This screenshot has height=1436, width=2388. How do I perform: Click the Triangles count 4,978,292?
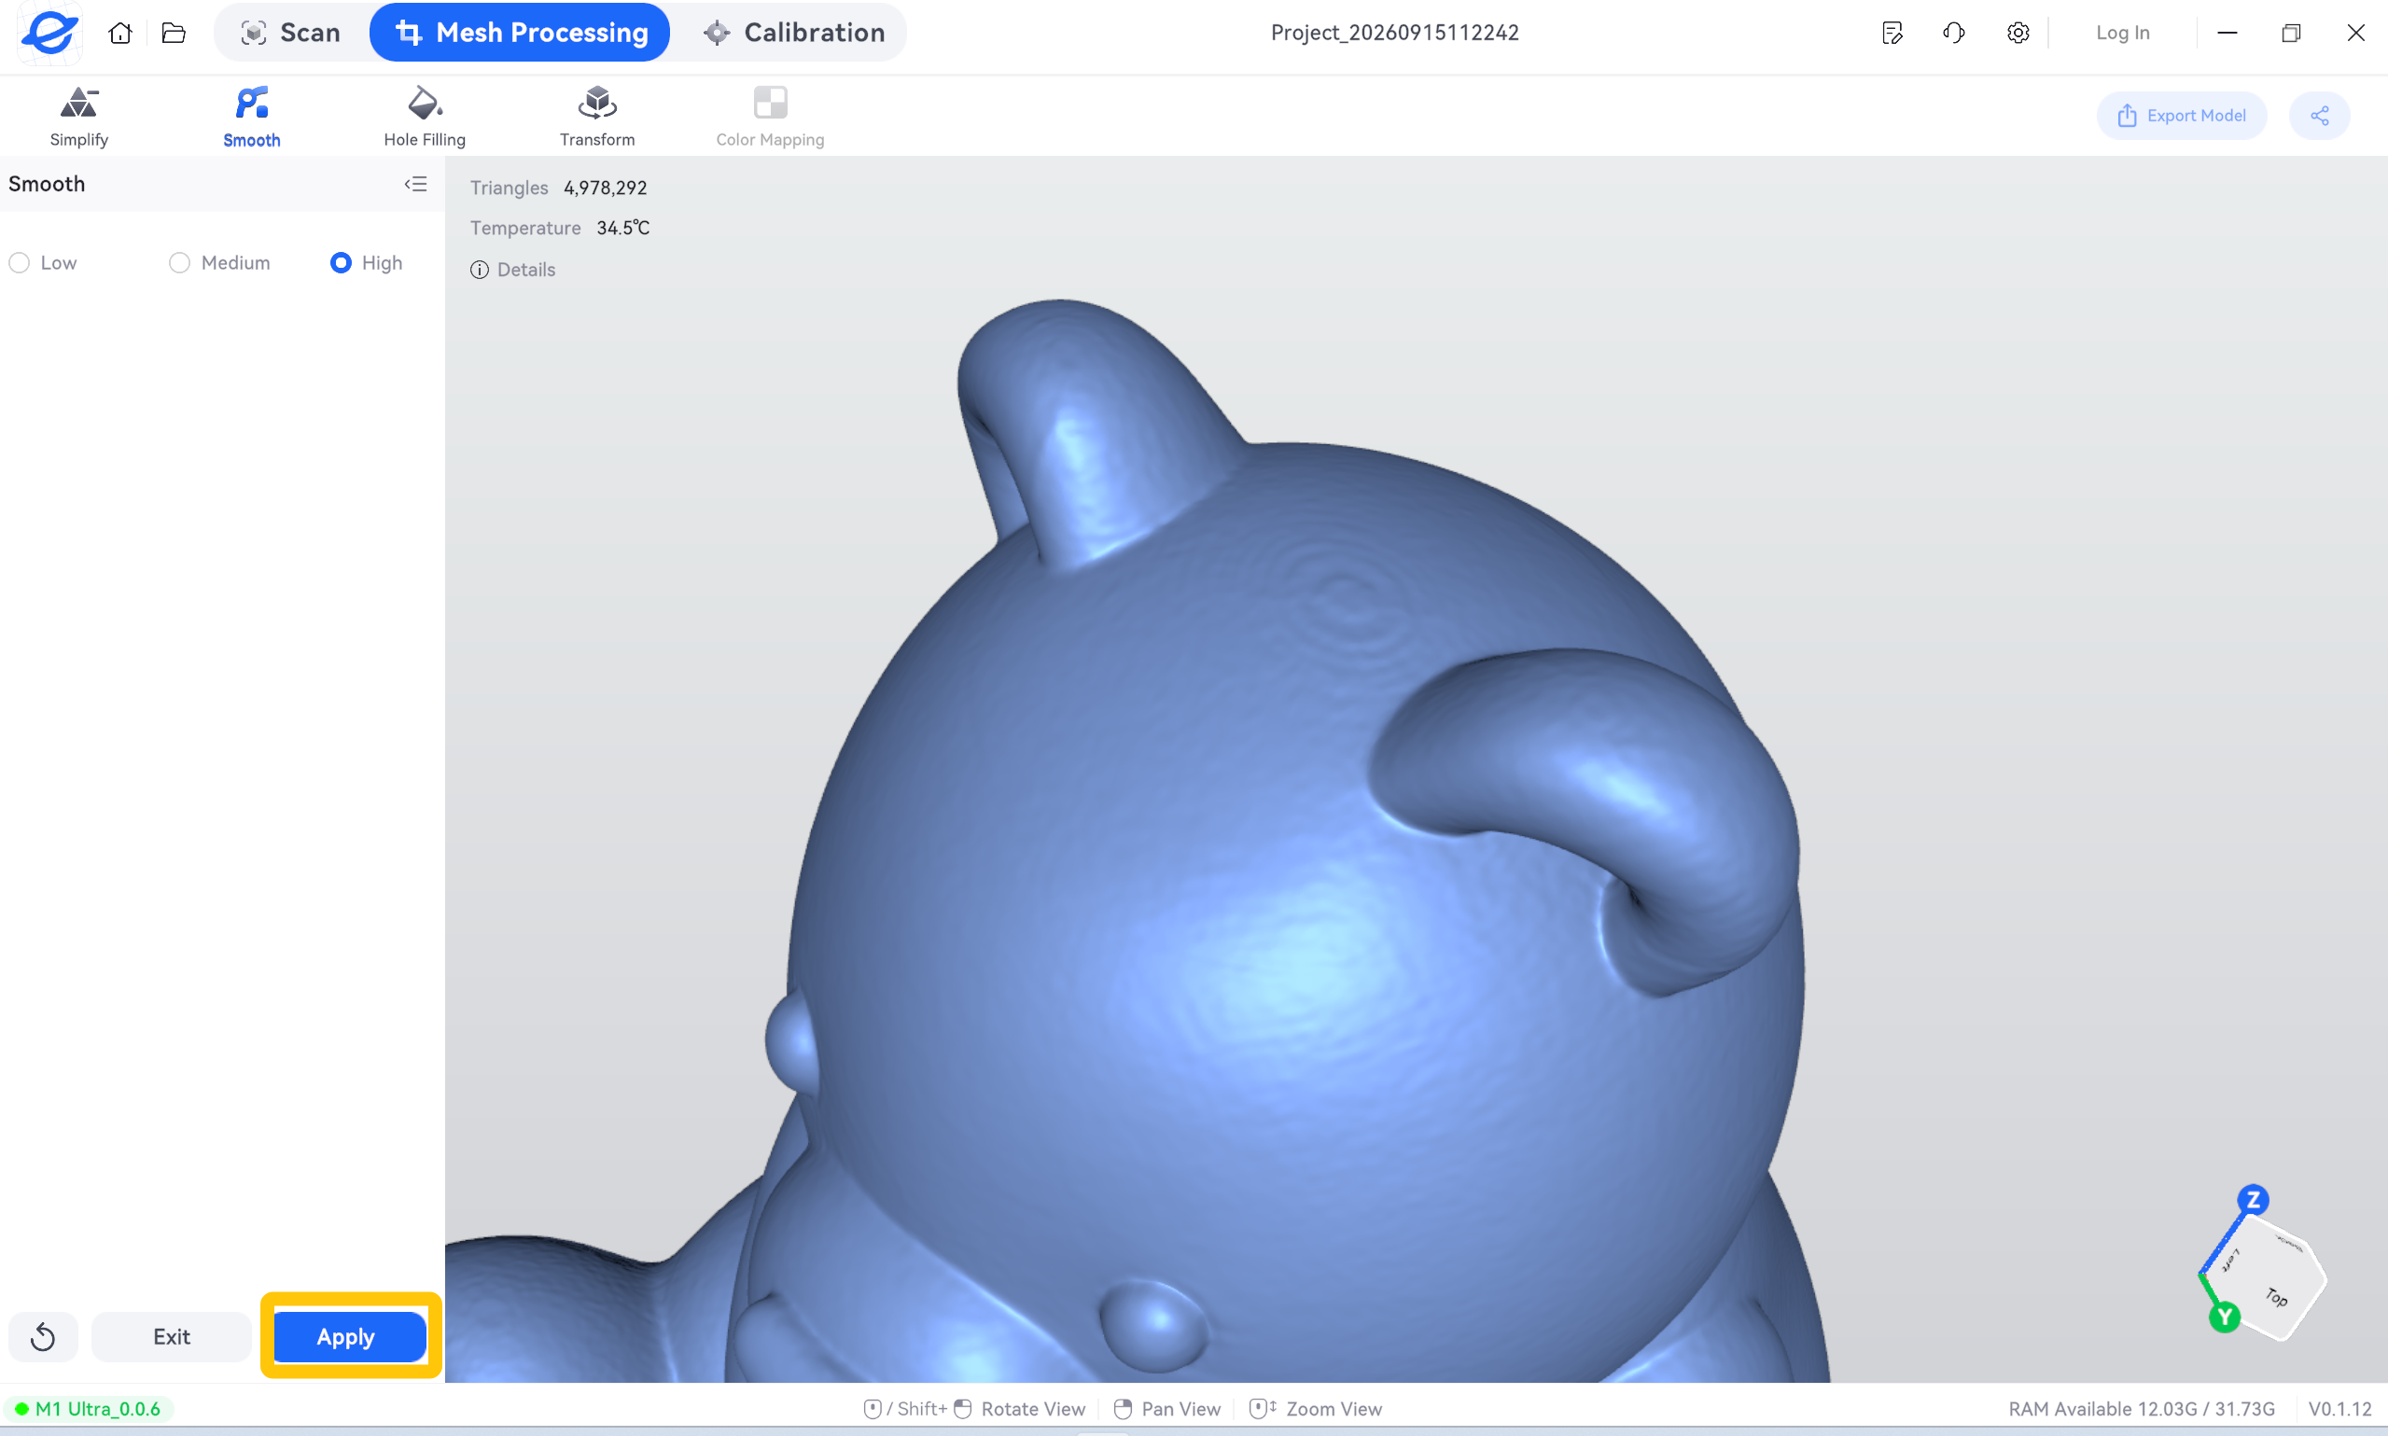pyautogui.click(x=606, y=188)
